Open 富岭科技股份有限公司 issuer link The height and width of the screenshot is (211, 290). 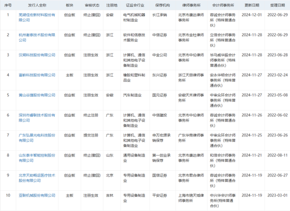(x=37, y=75)
